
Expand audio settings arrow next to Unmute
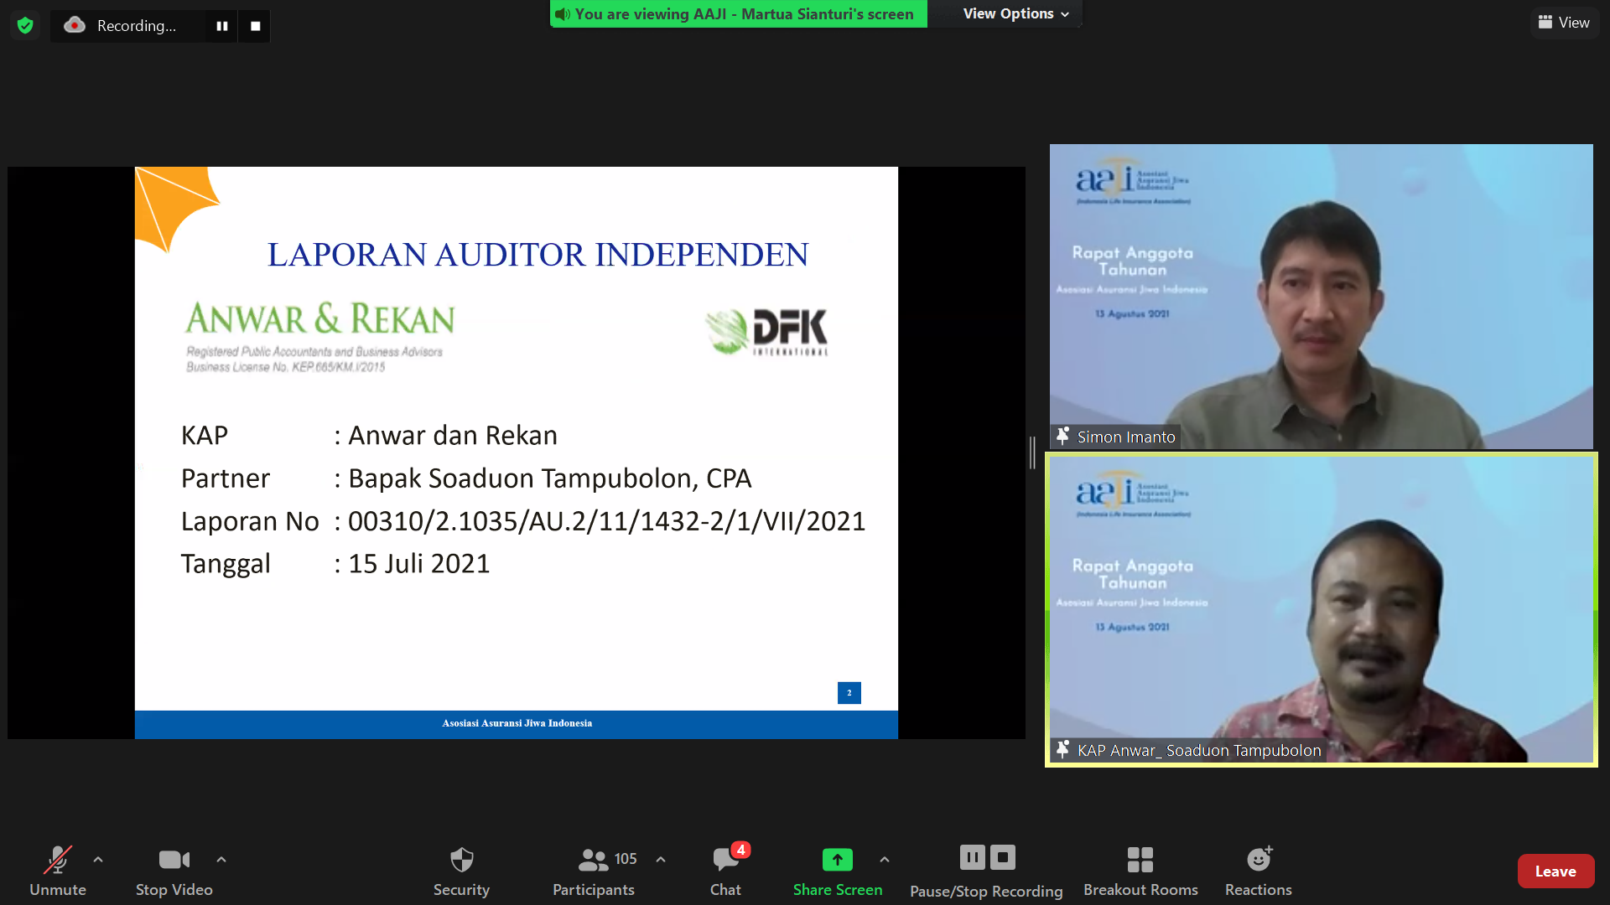(x=98, y=859)
